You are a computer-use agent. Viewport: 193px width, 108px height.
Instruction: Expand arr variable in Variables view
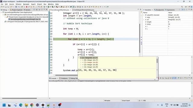point(144,19)
